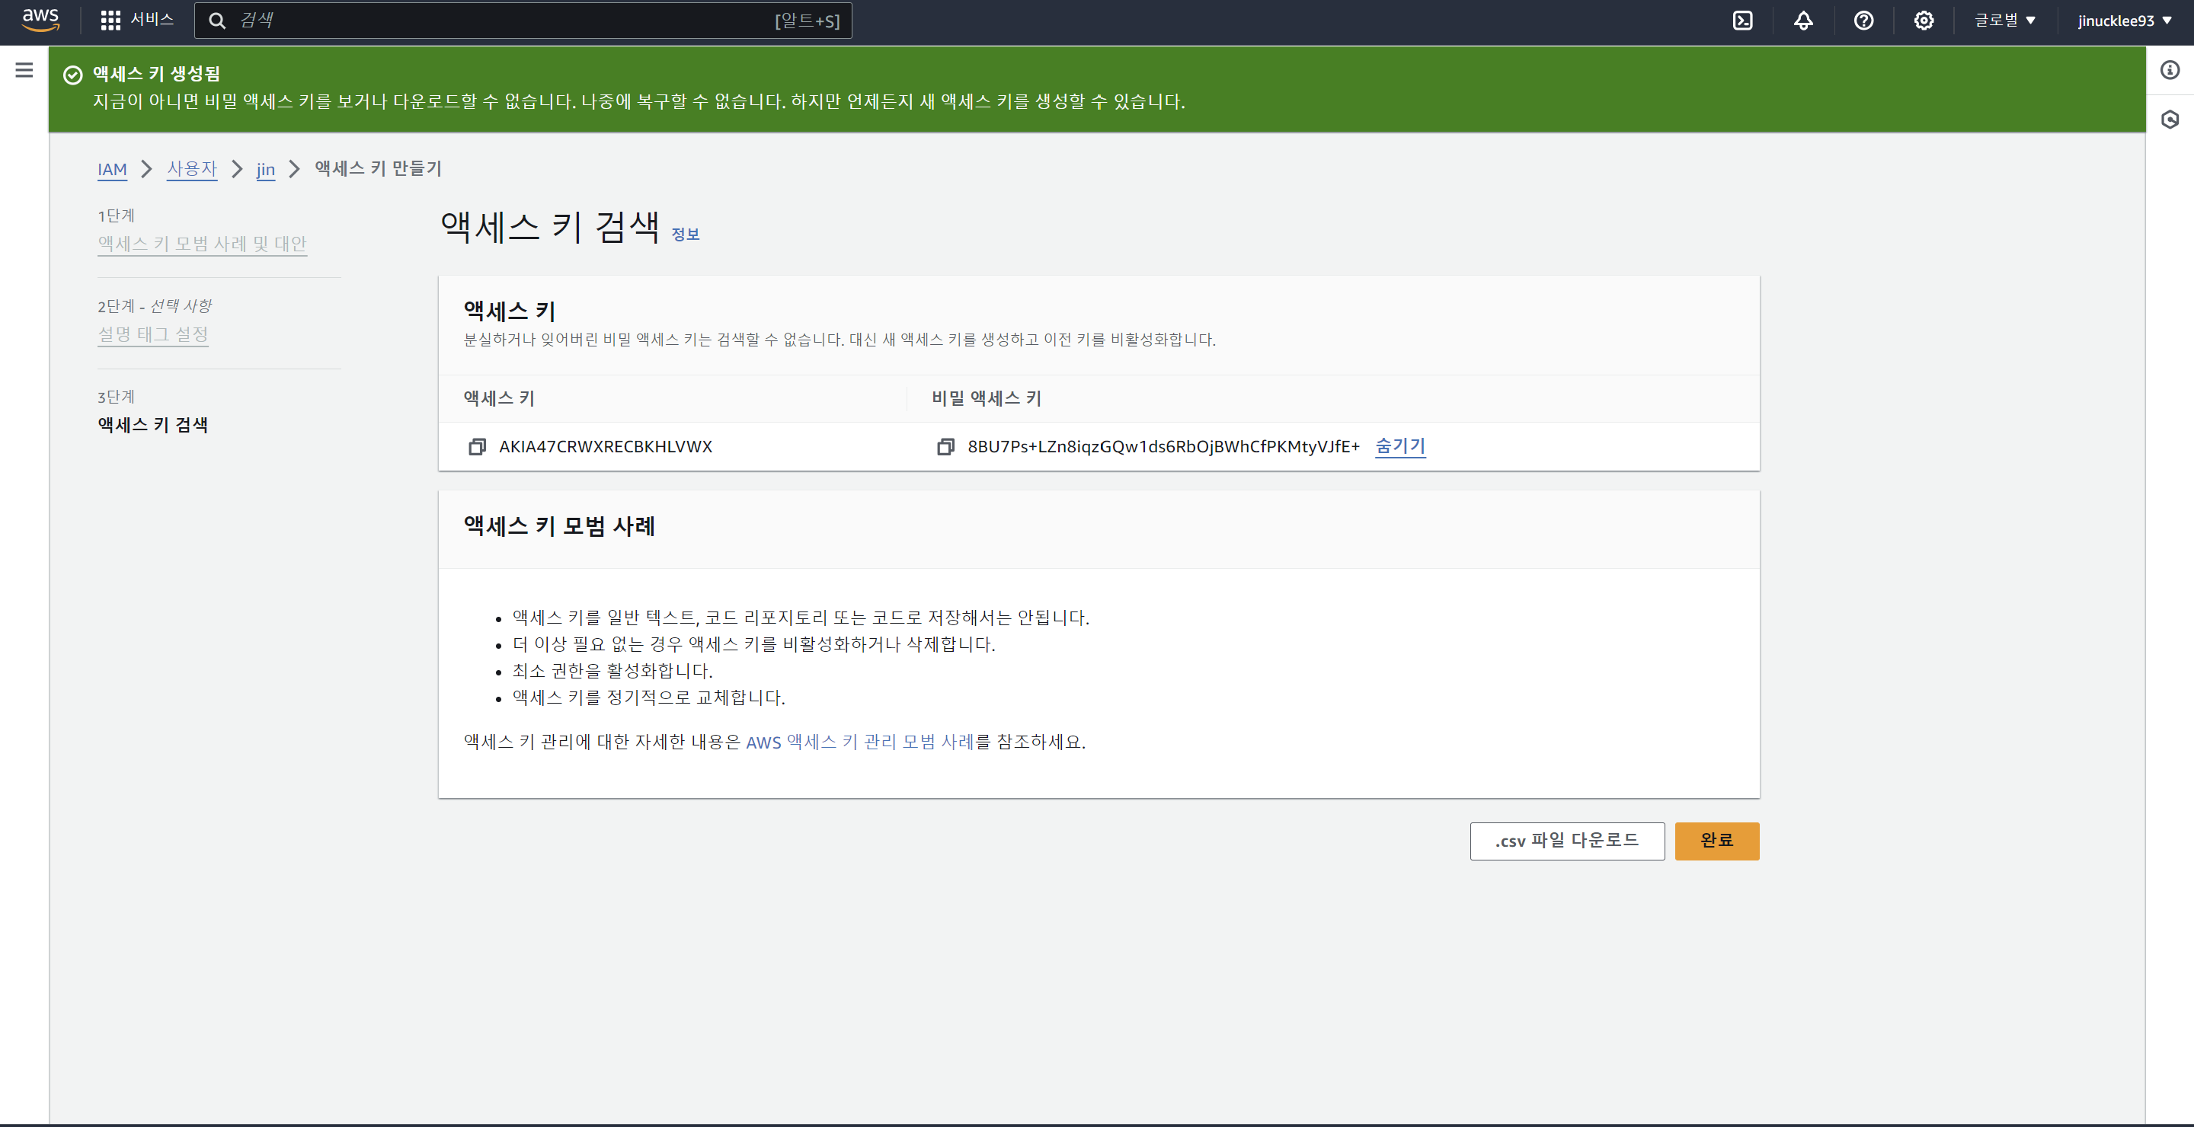Open the hexagon tools icon on right edge

(x=2170, y=119)
